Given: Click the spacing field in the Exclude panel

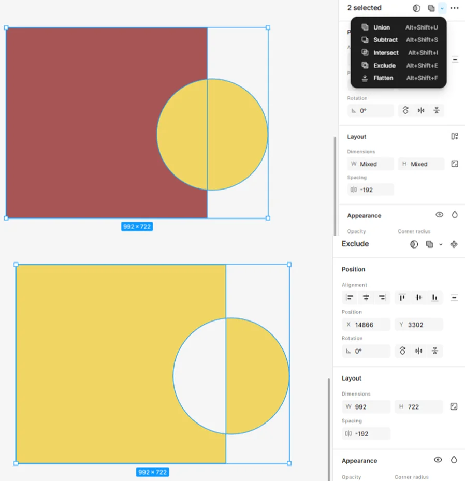Looking at the screenshot, I should (366, 433).
